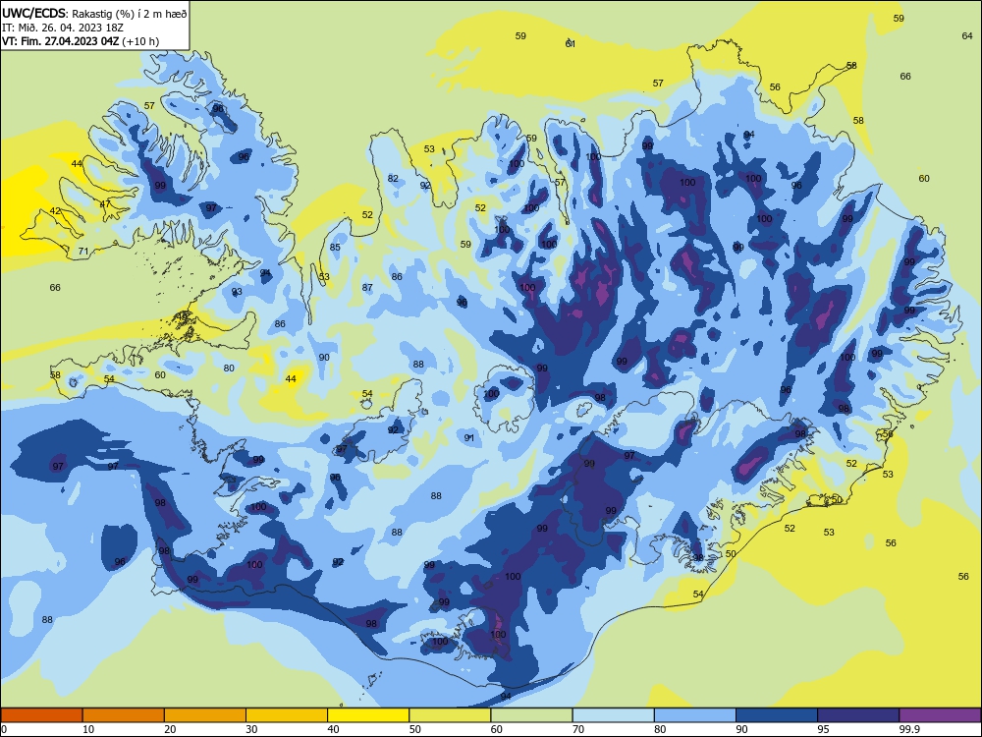Select the '20' tick label on color scale

170,729
